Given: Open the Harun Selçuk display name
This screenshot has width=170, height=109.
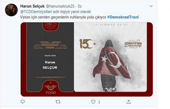Looking at the screenshot, I should click(x=32, y=6).
